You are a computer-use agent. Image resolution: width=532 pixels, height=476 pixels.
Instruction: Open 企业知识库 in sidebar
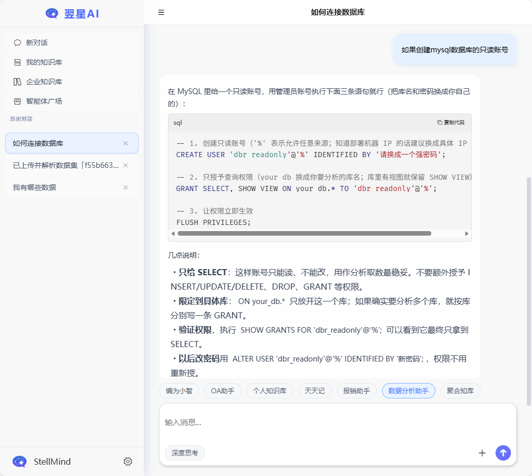[x=72, y=82]
